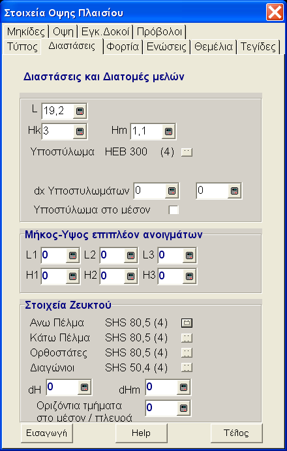Open calculator icon next to H1

pyautogui.click(x=73, y=277)
